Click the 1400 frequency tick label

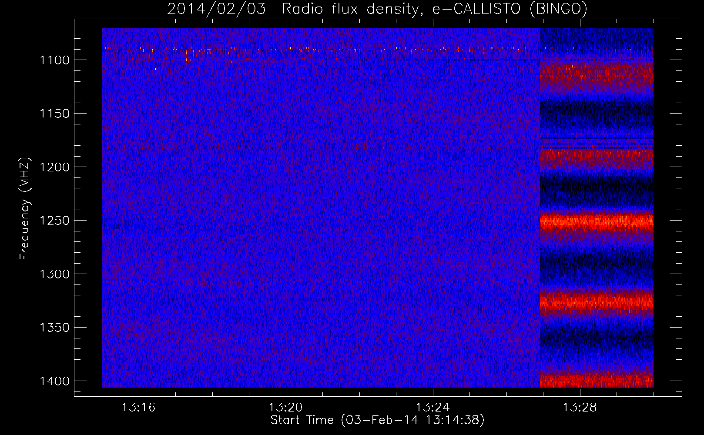(x=54, y=381)
